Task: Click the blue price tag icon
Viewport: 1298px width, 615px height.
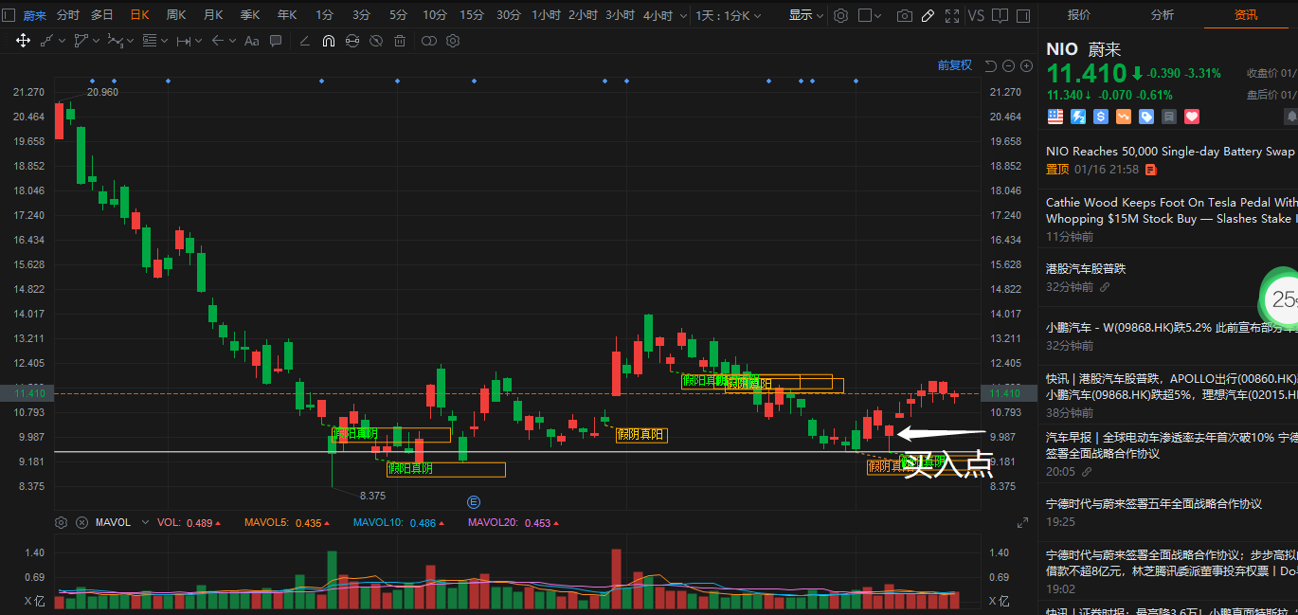Action: [x=1146, y=117]
